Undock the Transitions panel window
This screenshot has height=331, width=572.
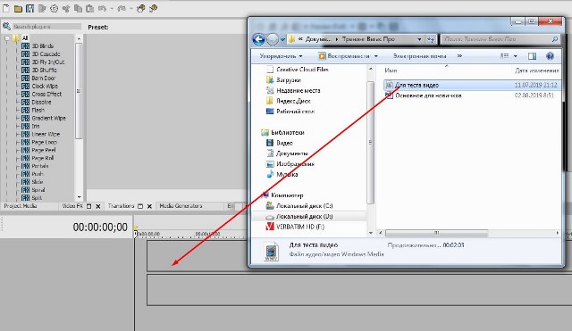(140, 206)
